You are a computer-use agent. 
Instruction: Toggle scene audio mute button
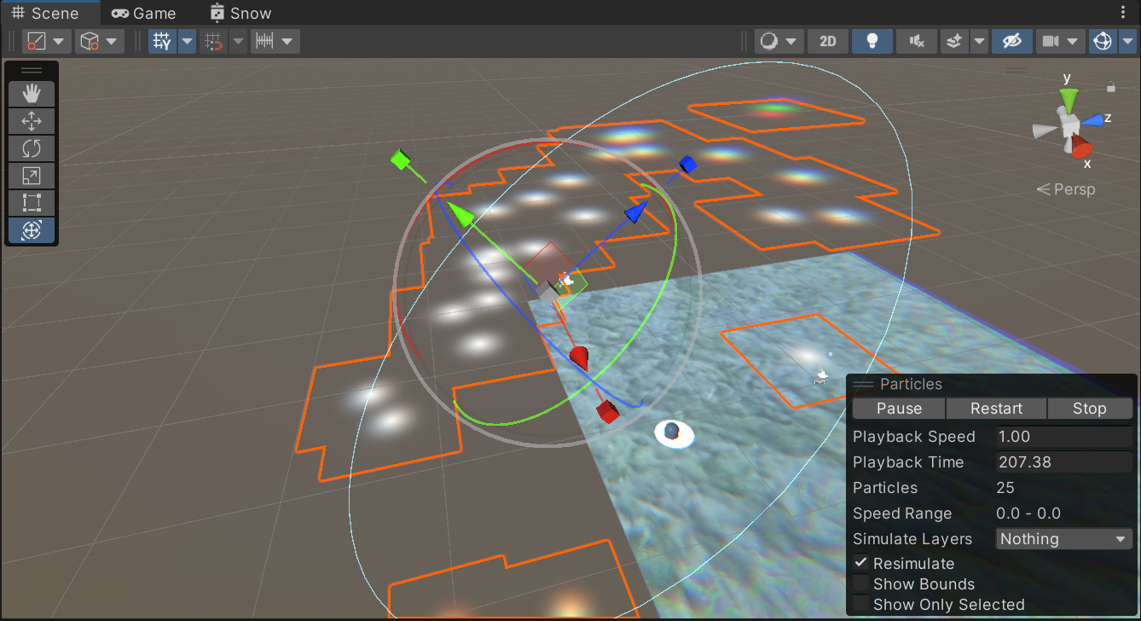tap(917, 41)
